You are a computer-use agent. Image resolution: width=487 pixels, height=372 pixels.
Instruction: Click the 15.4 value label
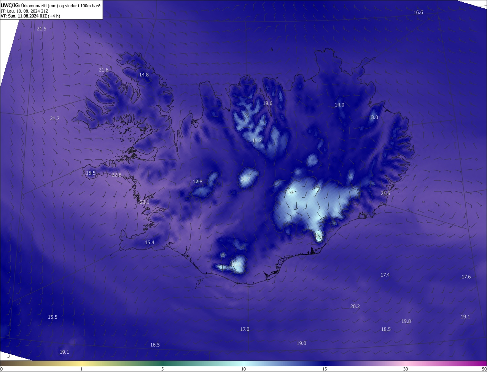[150, 243]
